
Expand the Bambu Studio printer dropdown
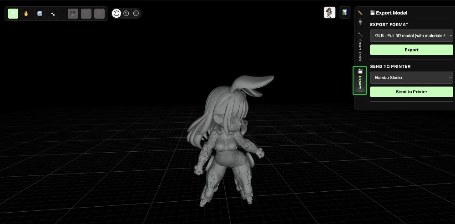coord(411,78)
